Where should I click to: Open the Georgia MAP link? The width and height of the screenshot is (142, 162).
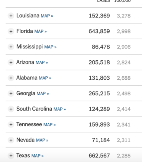point(43,93)
